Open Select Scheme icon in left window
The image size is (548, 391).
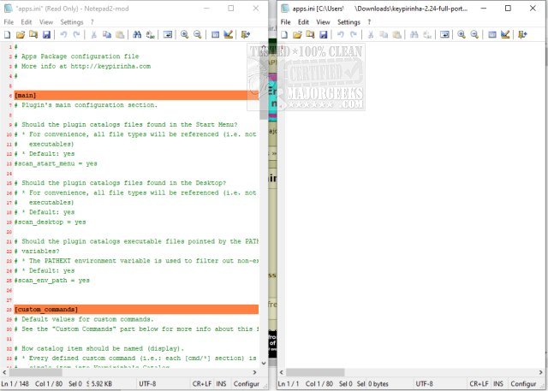tap(215, 34)
